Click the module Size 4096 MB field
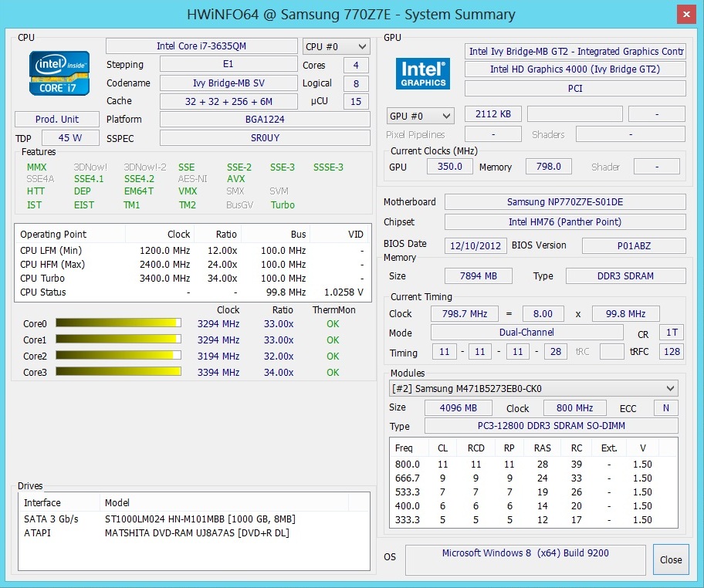 click(x=459, y=408)
